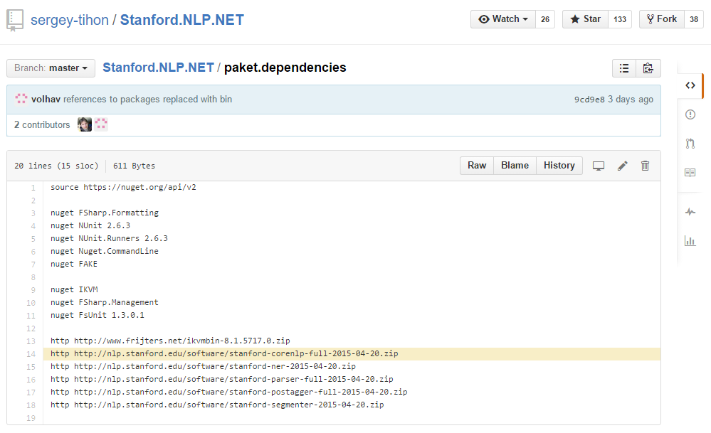The height and width of the screenshot is (433, 711).
Task: Click second contributor's pink avatar
Action: (101, 124)
